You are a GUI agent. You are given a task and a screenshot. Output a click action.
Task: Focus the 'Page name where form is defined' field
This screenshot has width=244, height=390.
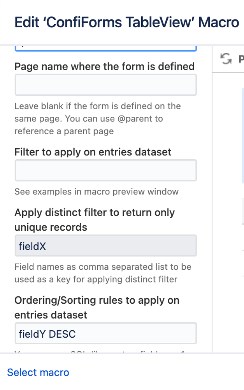pyautogui.click(x=105, y=85)
